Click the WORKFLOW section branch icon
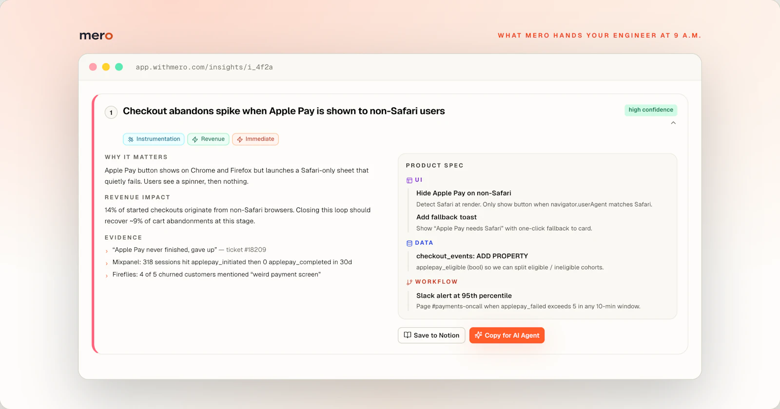 pyautogui.click(x=409, y=282)
